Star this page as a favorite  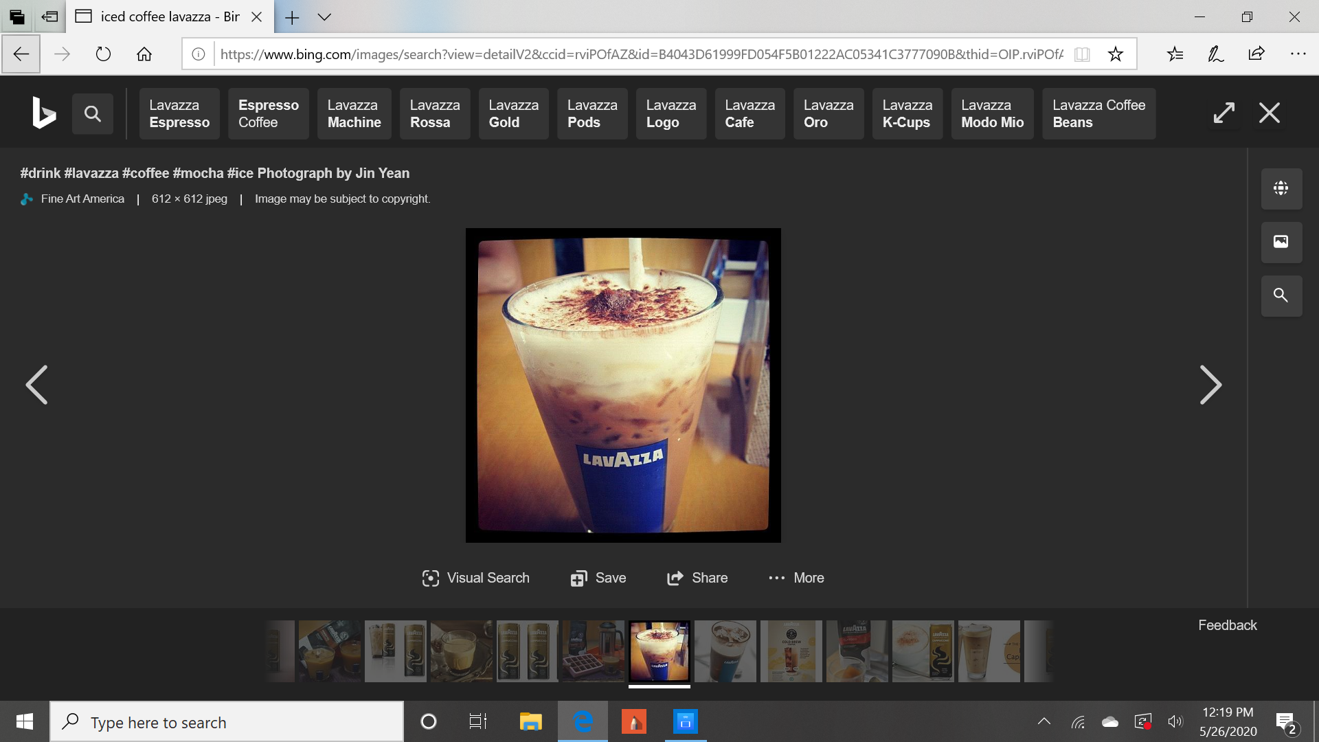(1116, 54)
